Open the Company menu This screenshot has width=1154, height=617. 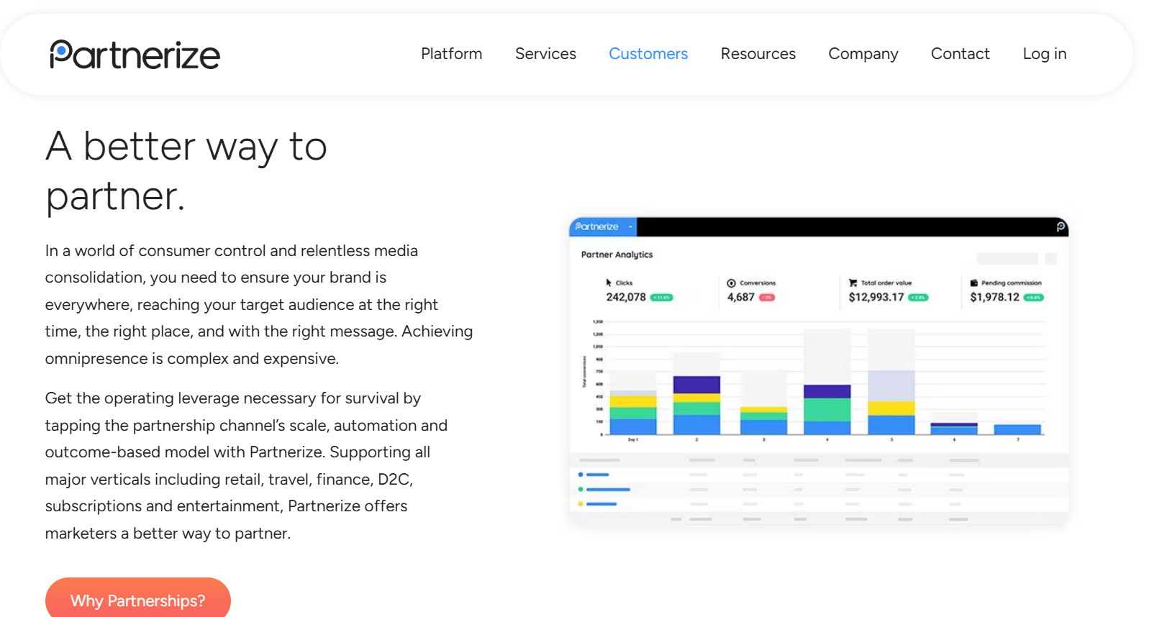(863, 54)
